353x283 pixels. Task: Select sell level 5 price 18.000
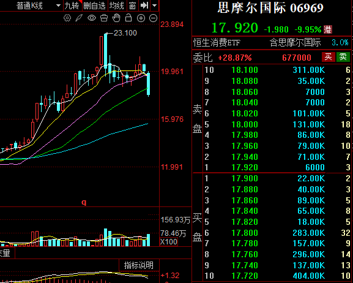pyautogui.click(x=245, y=124)
